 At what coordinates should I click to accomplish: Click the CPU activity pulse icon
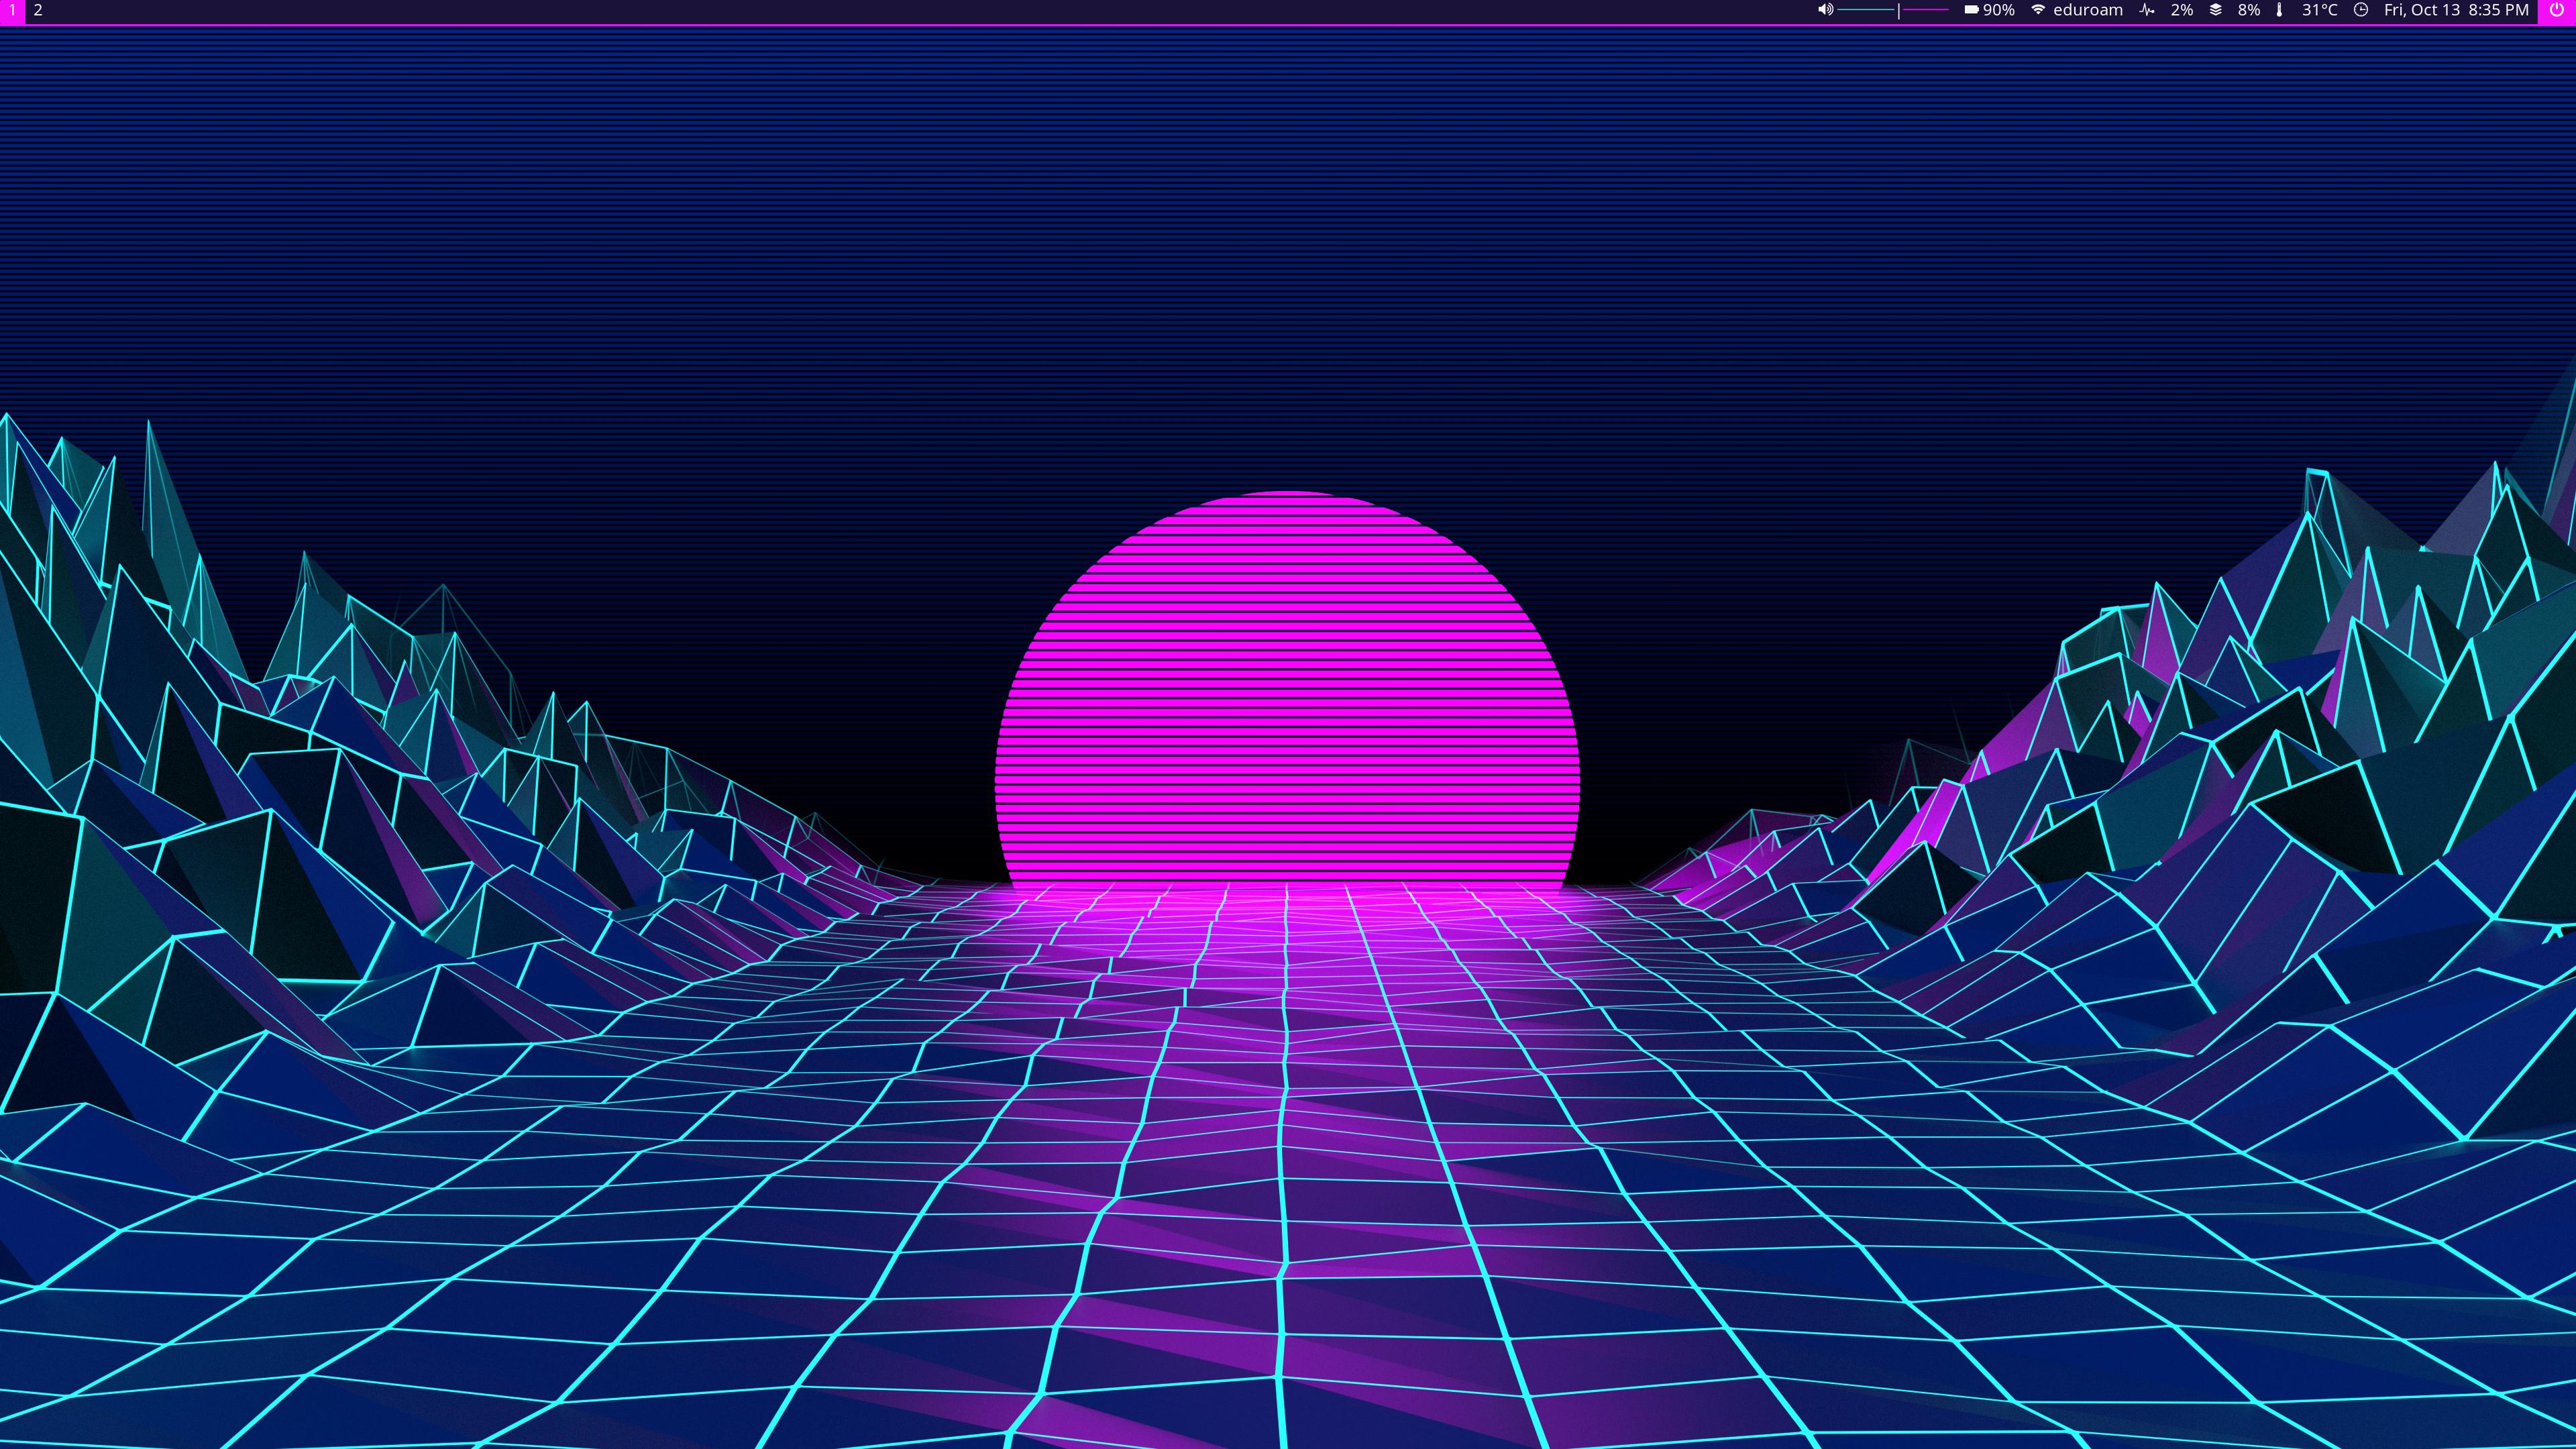pyautogui.click(x=2147, y=10)
